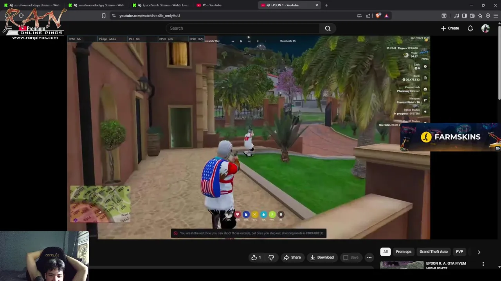Focus the YouTube Search field
Image resolution: width=501 pixels, height=281 pixels.
pyautogui.click(x=243, y=28)
